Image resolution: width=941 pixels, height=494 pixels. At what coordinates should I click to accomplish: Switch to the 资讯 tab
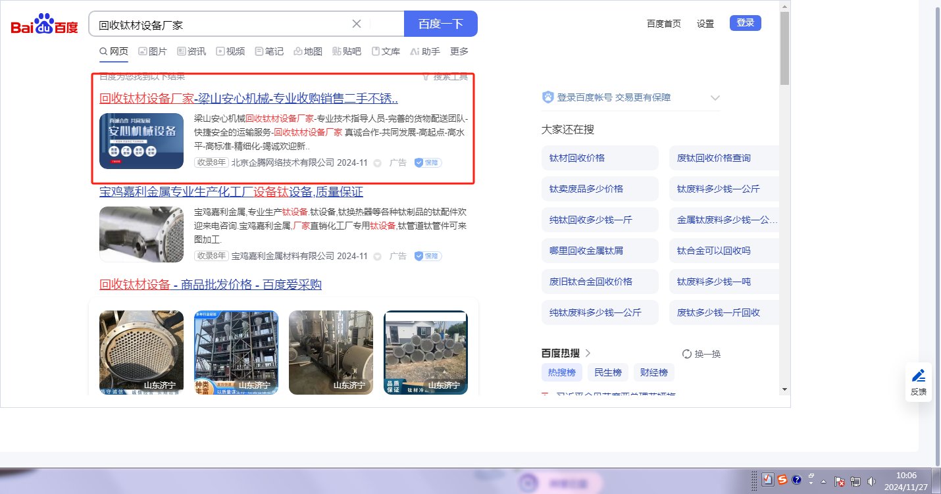(191, 51)
